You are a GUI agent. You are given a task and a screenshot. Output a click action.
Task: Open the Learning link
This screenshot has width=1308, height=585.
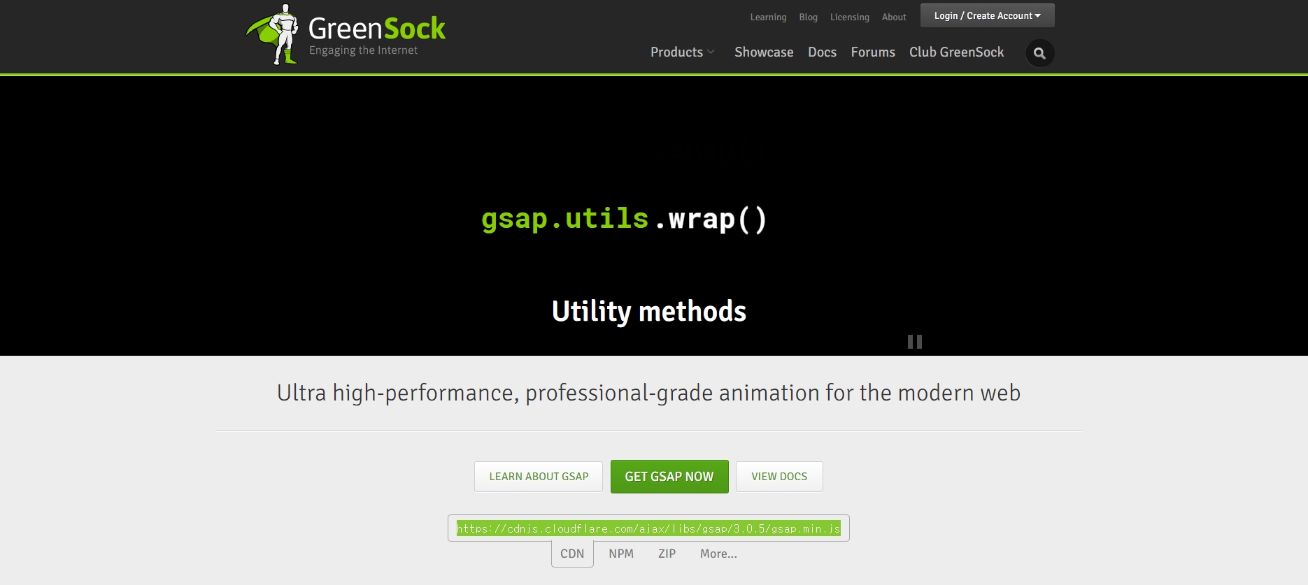pyautogui.click(x=768, y=17)
